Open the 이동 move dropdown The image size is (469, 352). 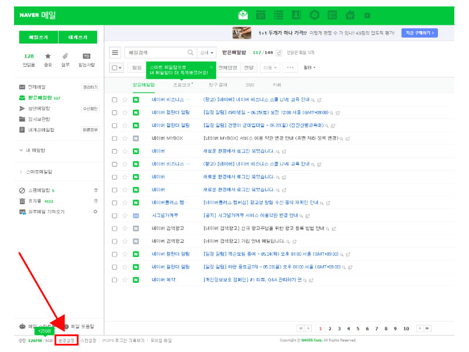pyautogui.click(x=270, y=67)
